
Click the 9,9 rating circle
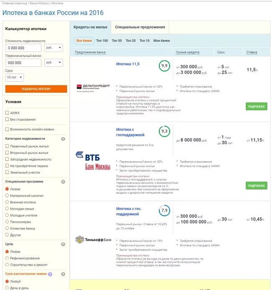(x=164, y=66)
